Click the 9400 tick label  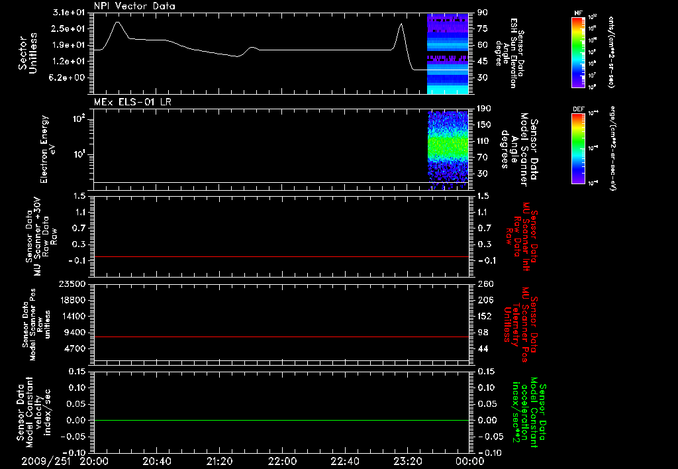click(74, 333)
